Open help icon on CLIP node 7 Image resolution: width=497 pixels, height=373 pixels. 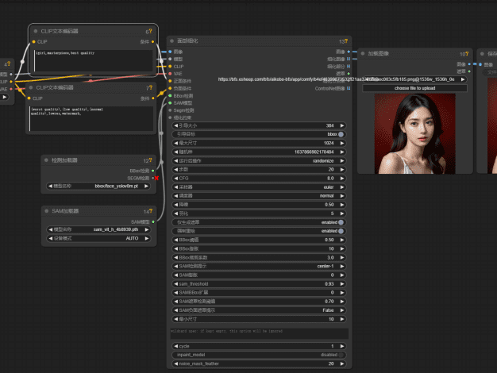151,87
